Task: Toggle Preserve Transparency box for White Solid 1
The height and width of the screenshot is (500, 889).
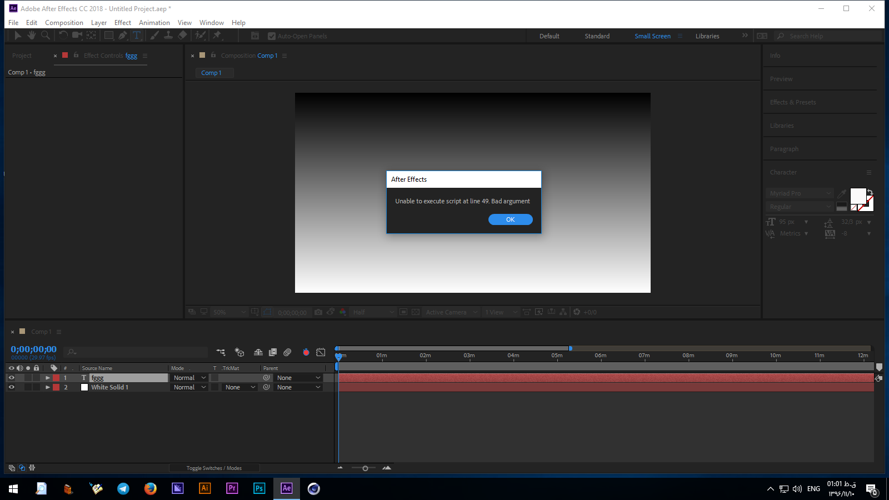Action: [214, 387]
